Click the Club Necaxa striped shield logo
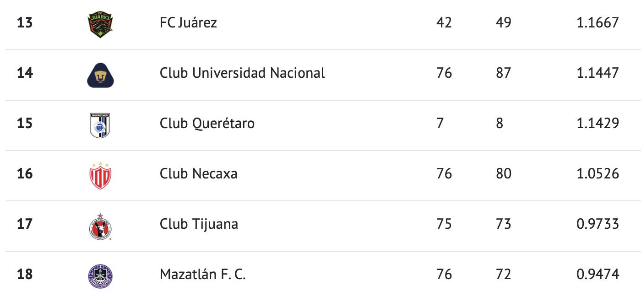Viewport: 641px width, 302px height. 100,175
